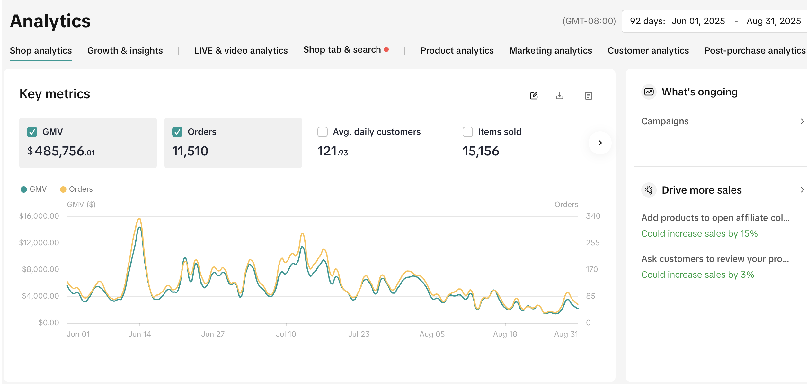The height and width of the screenshot is (384, 807).
Task: Click the What's ongoing chart icon
Action: pos(649,92)
